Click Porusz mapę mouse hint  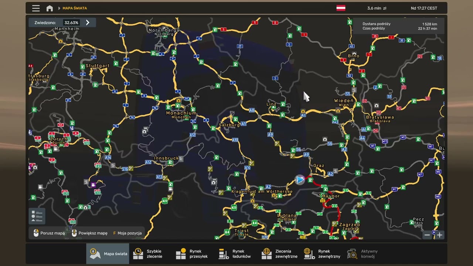pos(49,233)
